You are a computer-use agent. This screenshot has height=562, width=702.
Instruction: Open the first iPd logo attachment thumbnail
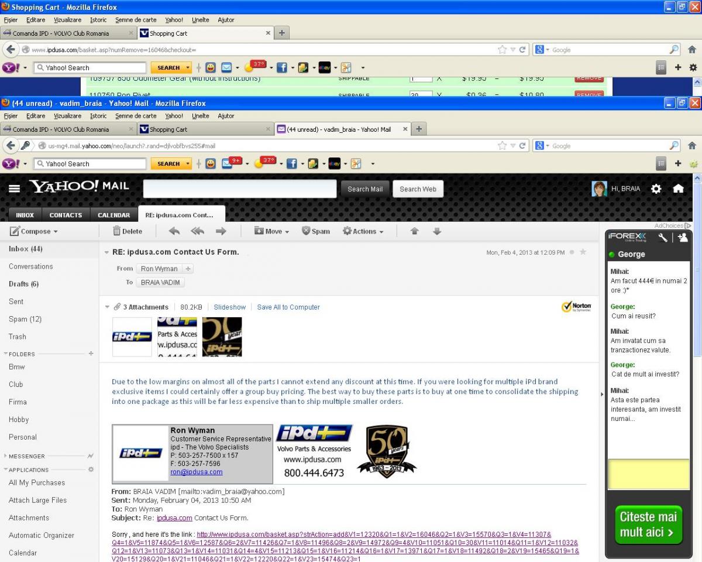132,337
